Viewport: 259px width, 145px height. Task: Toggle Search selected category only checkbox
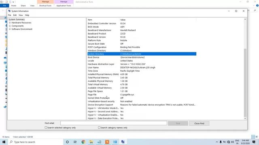click(x=46, y=128)
